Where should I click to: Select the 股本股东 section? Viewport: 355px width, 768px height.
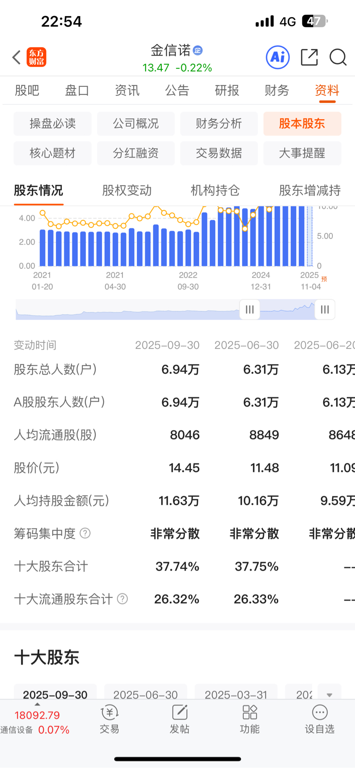302,123
